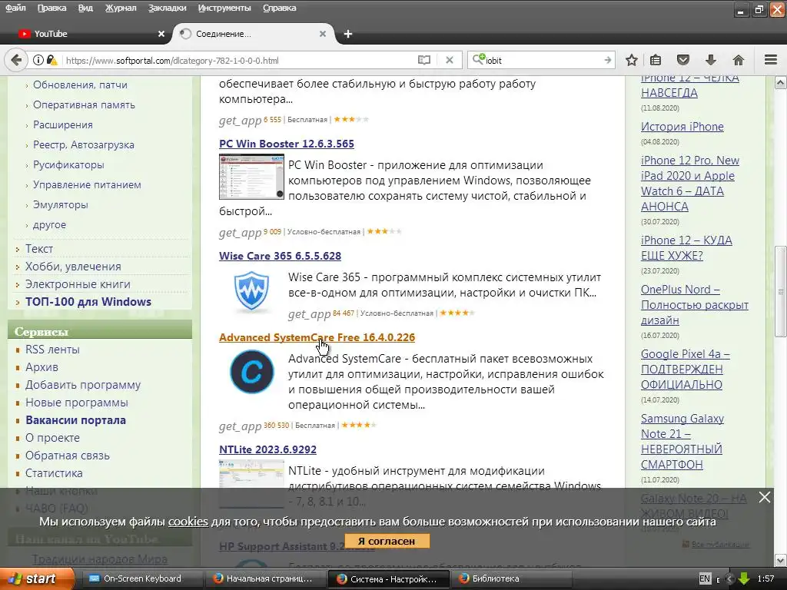Viewport: 787px width, 590px height.
Task: Open RSS ленты service link
Action: [x=53, y=350]
